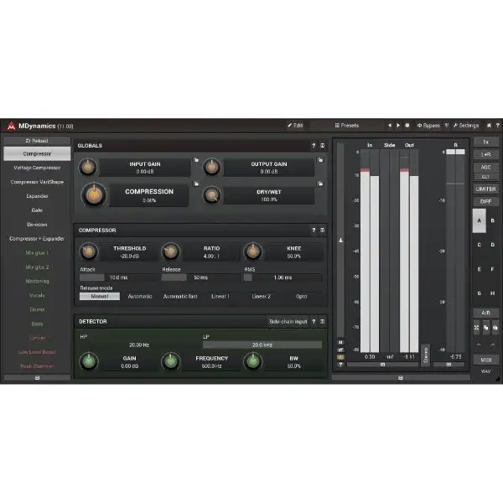The width and height of the screenshot is (503, 503).
Task: Go to the next preset arrow
Action: [397, 125]
